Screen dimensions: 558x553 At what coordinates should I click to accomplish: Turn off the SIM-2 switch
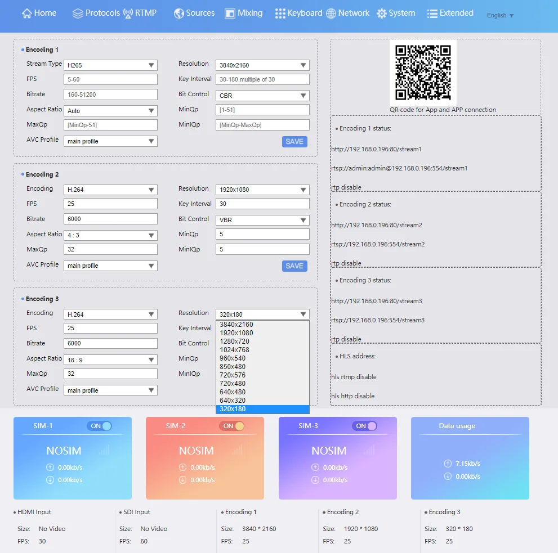click(x=232, y=426)
